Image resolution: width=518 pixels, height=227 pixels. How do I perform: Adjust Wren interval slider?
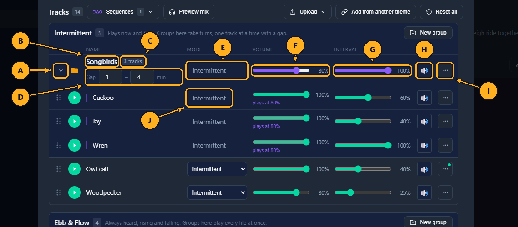tap(363, 145)
